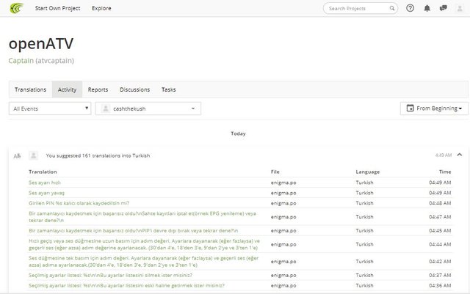Click the 4:49 AM group timestamp

pyautogui.click(x=444, y=155)
